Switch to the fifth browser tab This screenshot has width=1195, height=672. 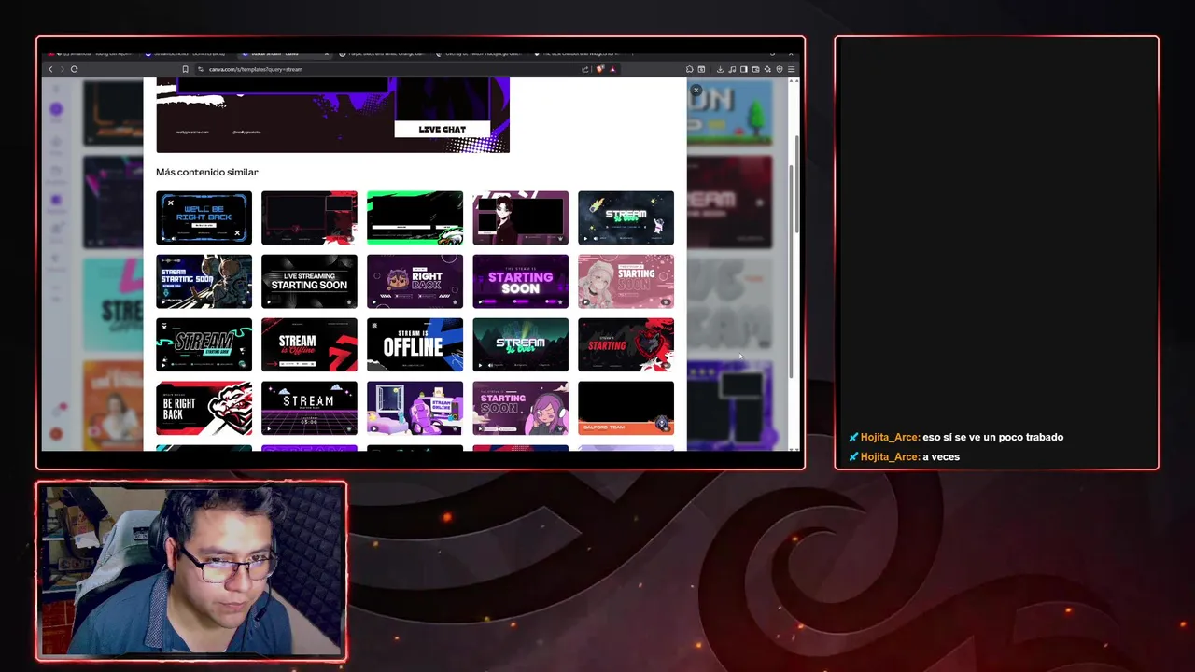(480, 54)
